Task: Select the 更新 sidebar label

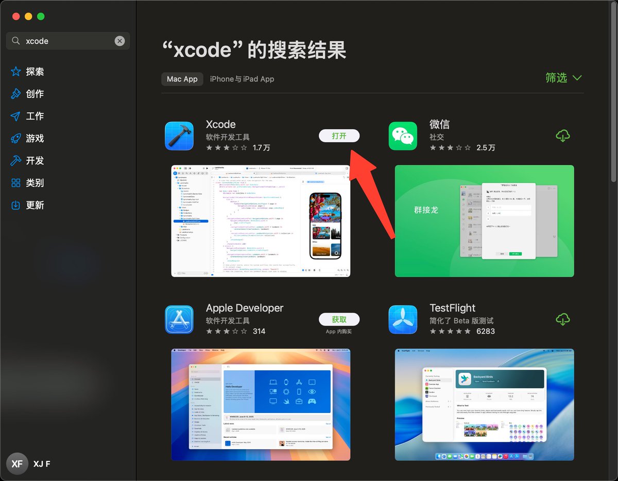Action: pos(35,204)
